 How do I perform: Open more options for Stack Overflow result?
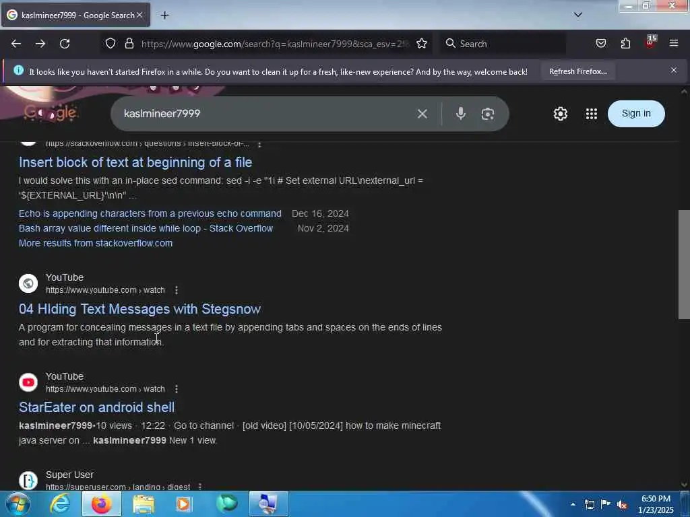259,144
